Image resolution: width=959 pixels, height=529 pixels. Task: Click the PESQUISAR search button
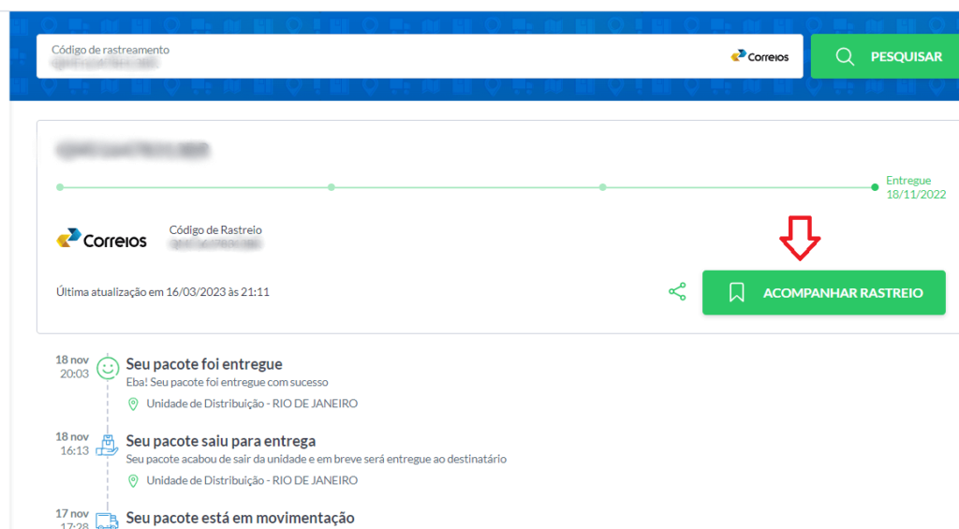(x=885, y=56)
